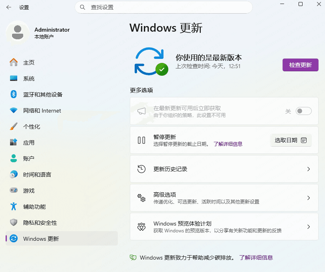Click the search magnifier icon

(83, 7)
